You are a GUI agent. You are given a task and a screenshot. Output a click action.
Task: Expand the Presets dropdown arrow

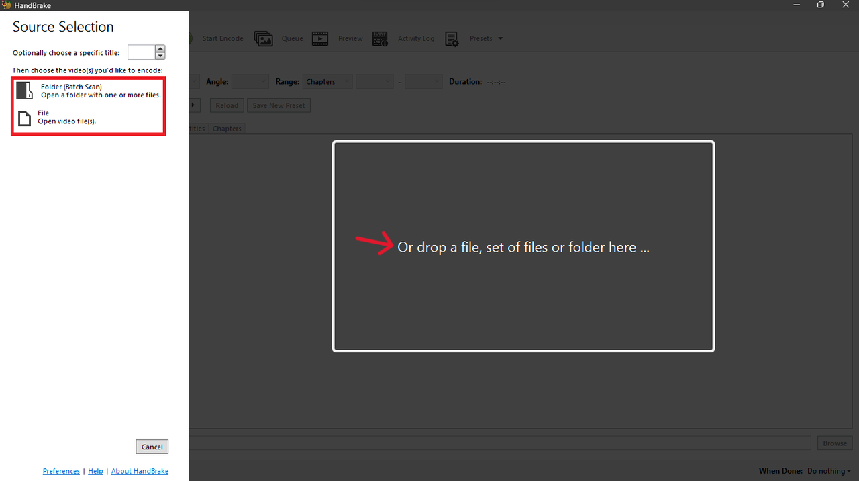(x=500, y=39)
